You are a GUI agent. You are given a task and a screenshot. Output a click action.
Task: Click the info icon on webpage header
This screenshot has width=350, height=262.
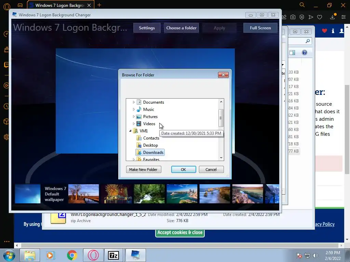tap(333, 31)
